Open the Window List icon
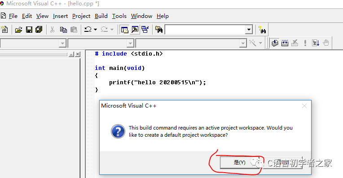Screen dimensions: 343x178 [x=145, y=30]
